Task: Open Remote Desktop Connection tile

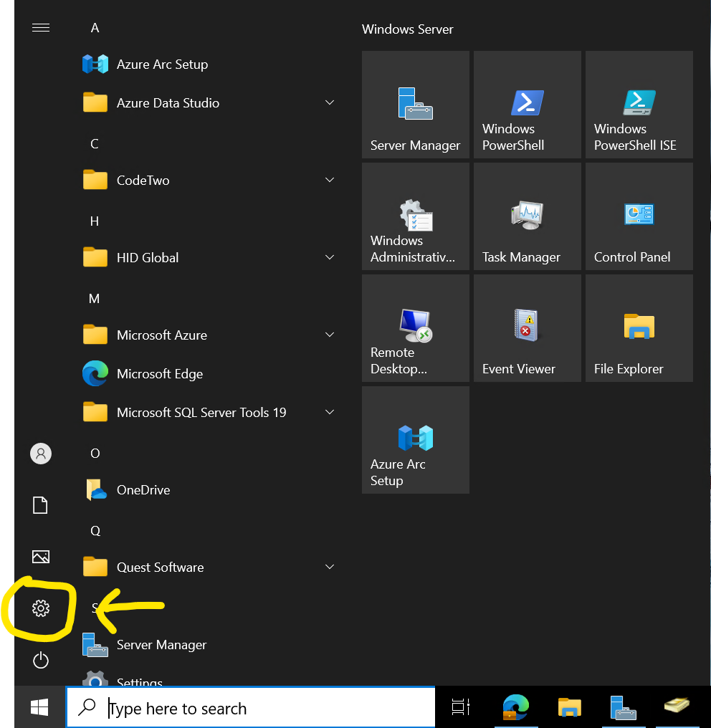Action: point(416,328)
